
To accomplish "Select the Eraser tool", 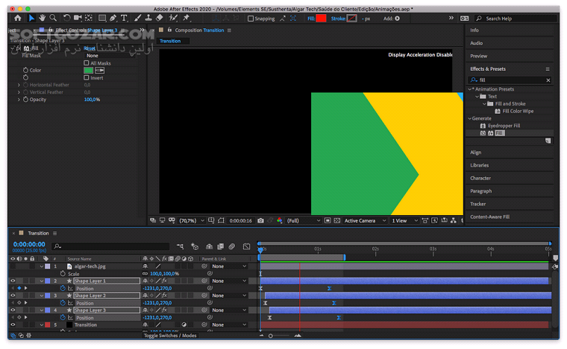I will click(160, 18).
